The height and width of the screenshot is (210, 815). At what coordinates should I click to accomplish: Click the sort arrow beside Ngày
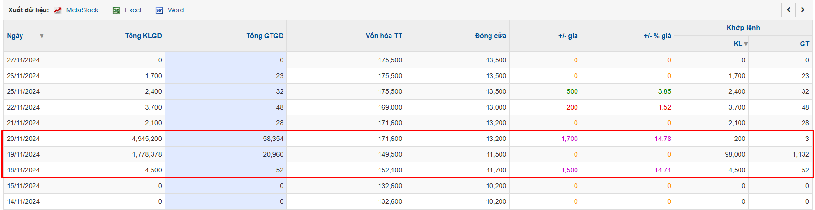click(42, 36)
